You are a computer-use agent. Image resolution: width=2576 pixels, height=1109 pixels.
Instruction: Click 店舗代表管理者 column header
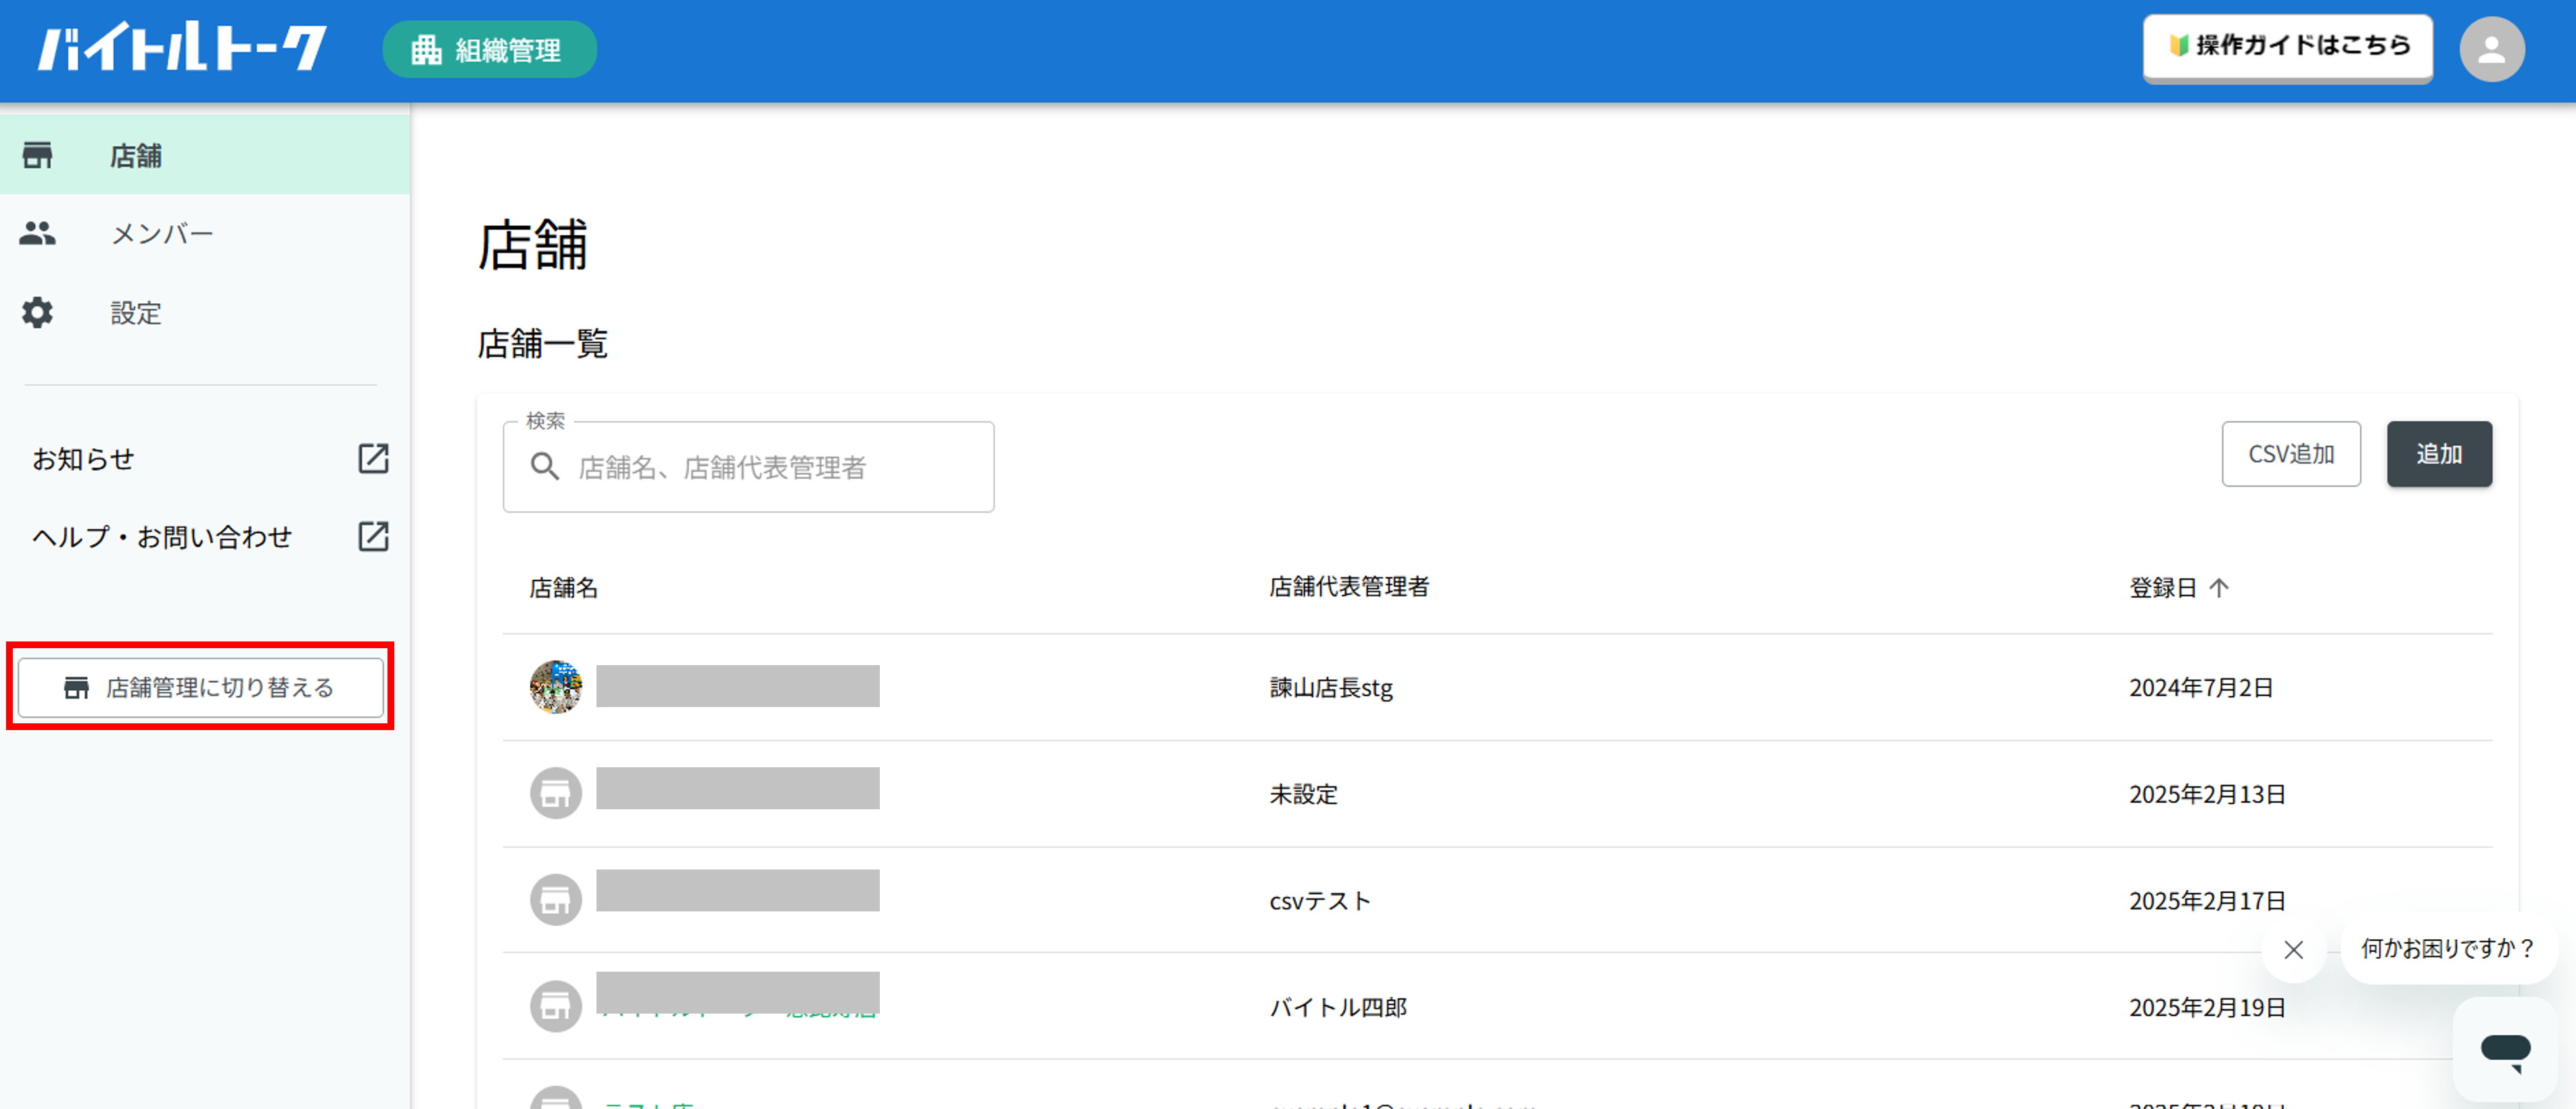[x=1349, y=587]
